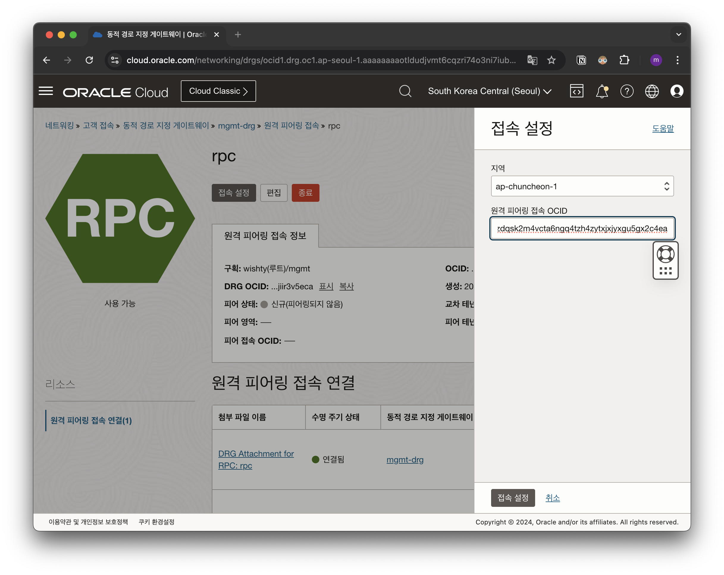Click the 취소 cancel link
Viewport: 724px width, 575px height.
click(552, 498)
